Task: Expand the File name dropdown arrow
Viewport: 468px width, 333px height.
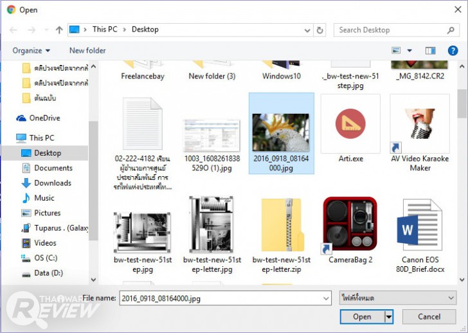Action: click(326, 298)
